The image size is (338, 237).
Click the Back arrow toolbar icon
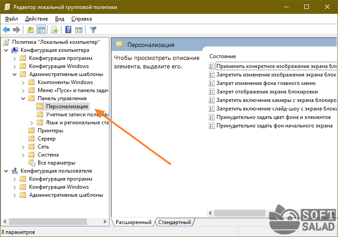pyautogui.click(x=6, y=30)
